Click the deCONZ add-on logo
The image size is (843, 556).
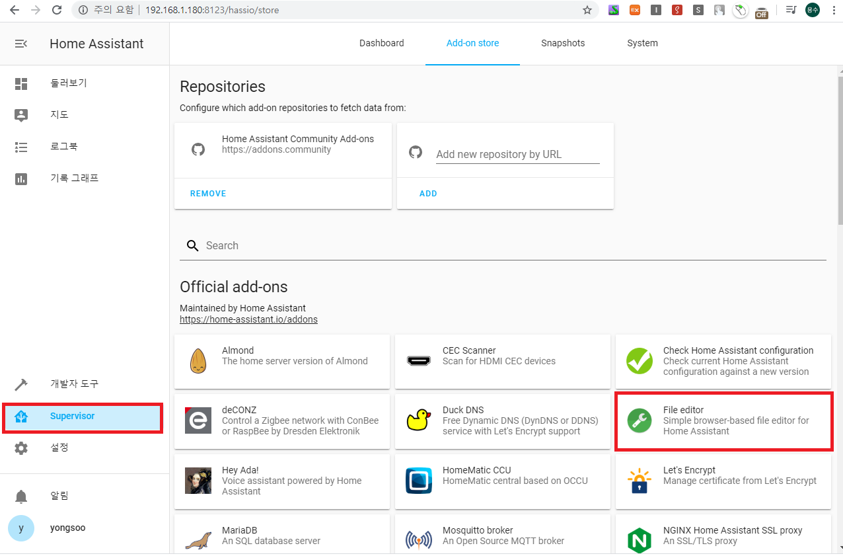198,420
